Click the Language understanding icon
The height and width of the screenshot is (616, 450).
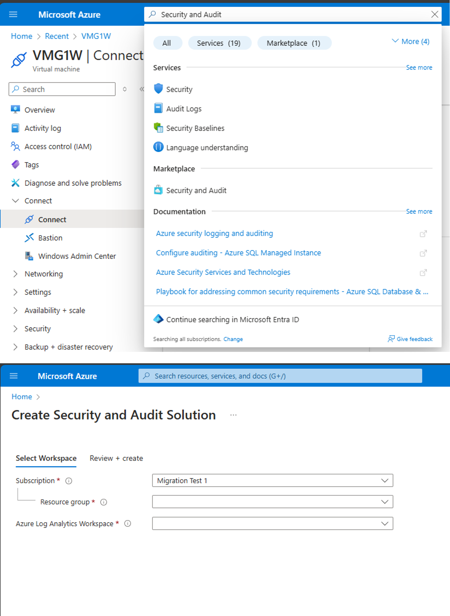158,147
